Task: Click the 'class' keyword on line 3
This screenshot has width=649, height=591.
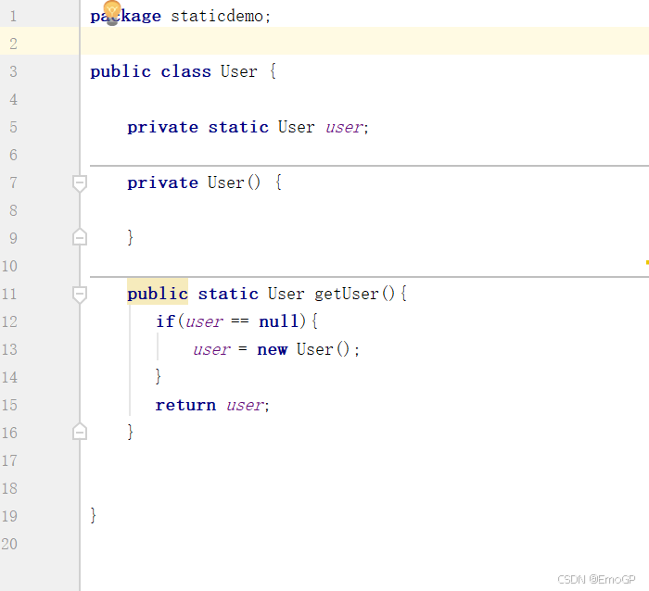Action: point(185,71)
